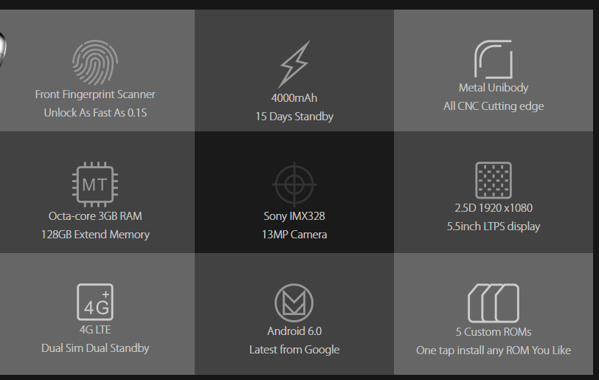Image resolution: width=599 pixels, height=380 pixels.
Task: Select the 'Sony IMX328' camera label
Action: tap(294, 216)
